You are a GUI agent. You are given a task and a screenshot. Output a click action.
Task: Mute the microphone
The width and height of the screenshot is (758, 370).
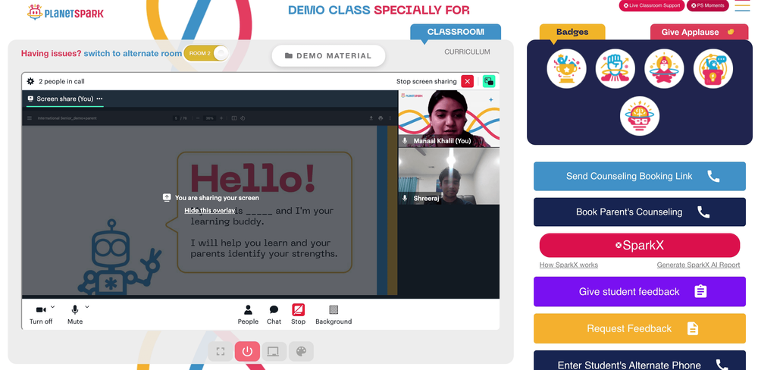point(75,315)
